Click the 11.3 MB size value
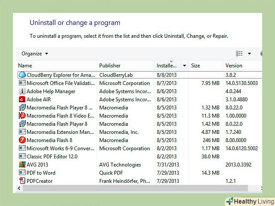275x206 pixels. pyautogui.click(x=211, y=115)
